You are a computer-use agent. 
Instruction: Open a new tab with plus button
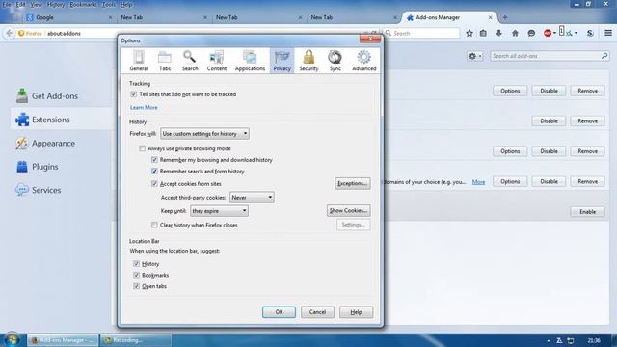[505, 17]
